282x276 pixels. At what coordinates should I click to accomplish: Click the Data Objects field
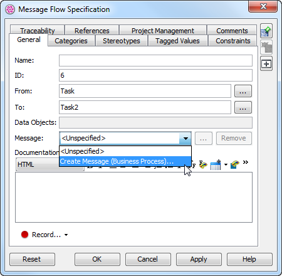tap(155, 122)
